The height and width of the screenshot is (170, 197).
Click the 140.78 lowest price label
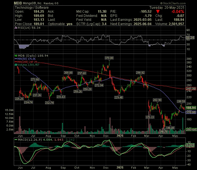tap(164, 131)
